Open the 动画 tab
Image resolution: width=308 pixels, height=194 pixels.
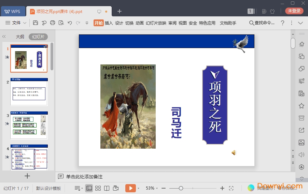click(x=139, y=23)
